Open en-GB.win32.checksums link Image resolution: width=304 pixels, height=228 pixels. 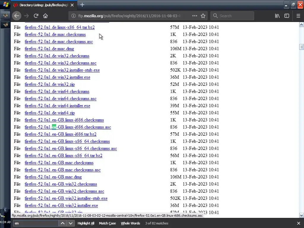point(61,184)
